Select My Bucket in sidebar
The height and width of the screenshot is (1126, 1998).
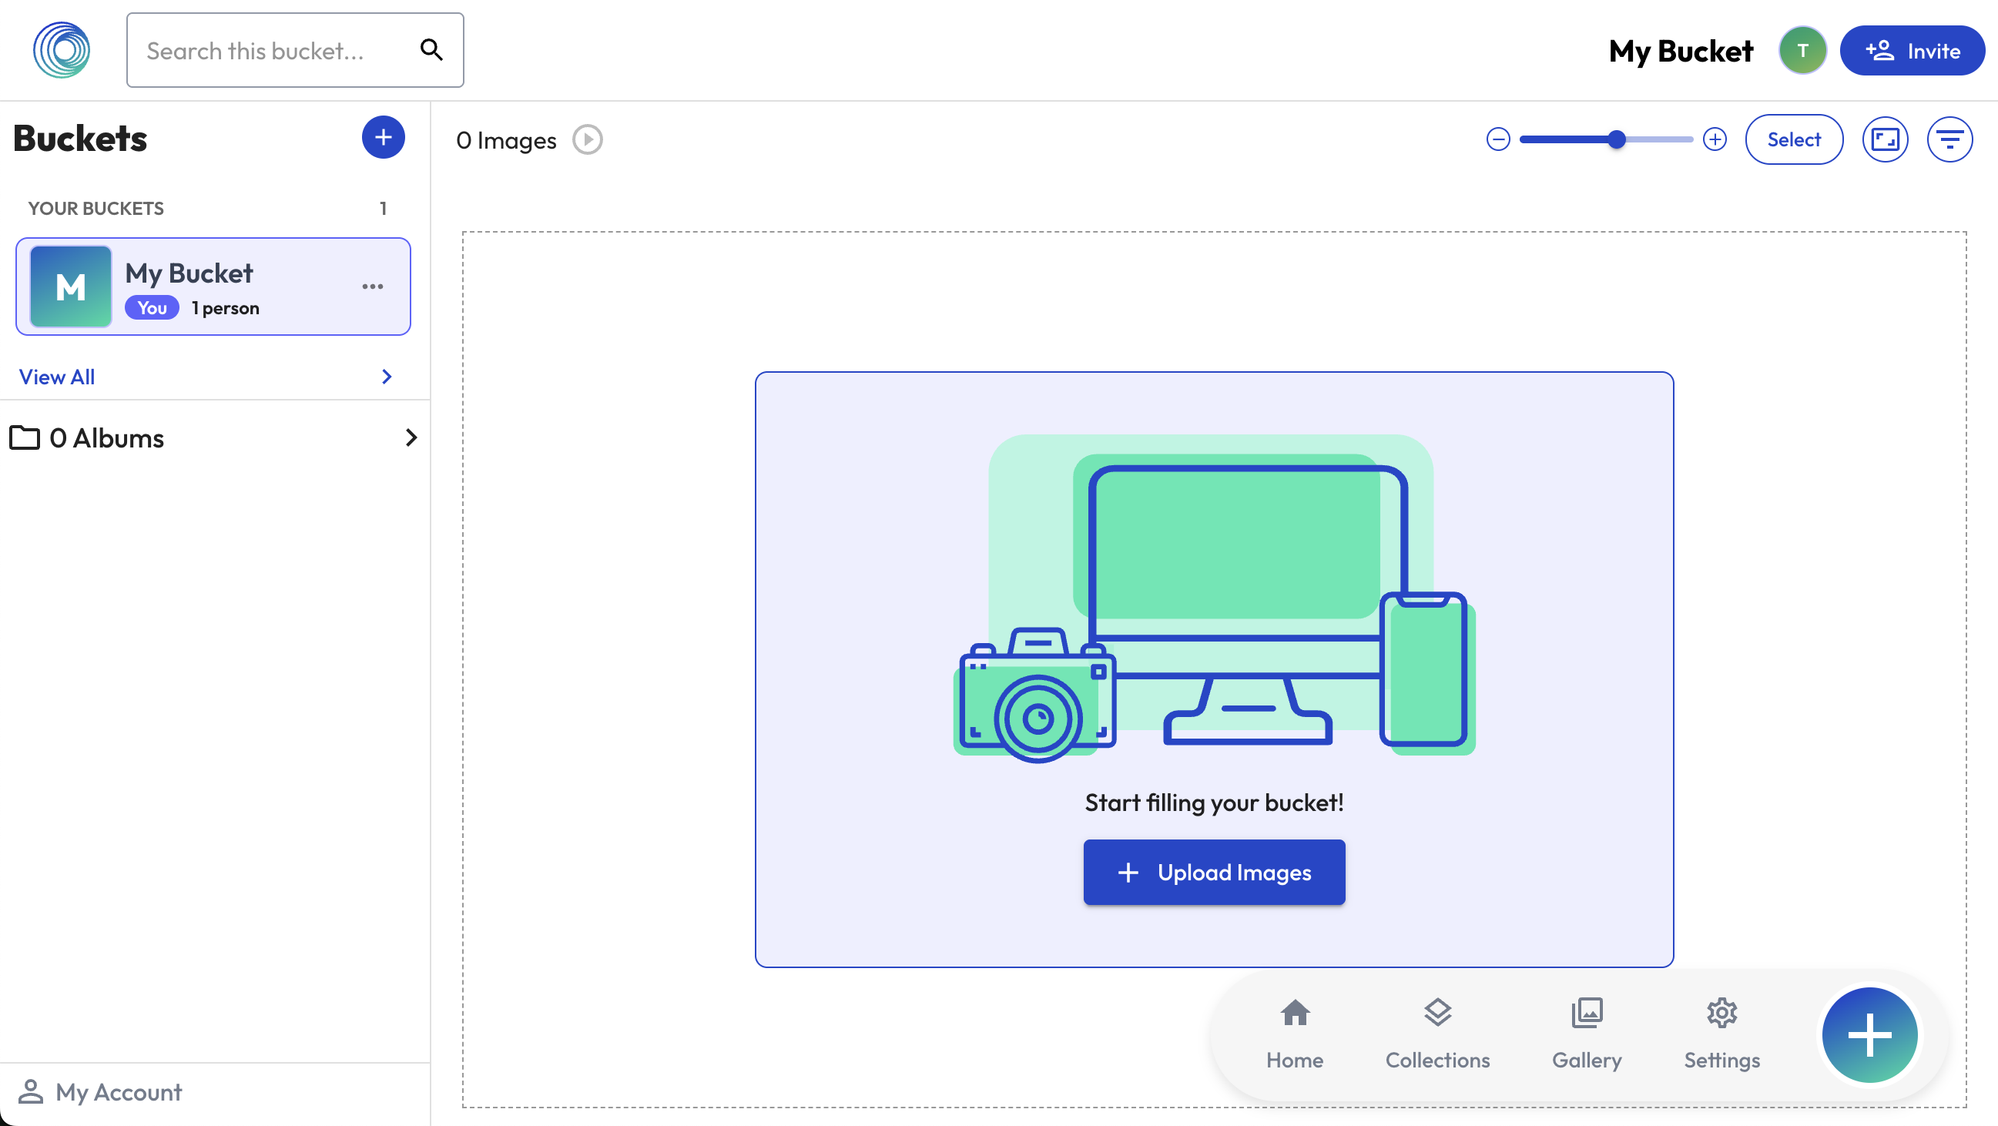[x=213, y=287]
